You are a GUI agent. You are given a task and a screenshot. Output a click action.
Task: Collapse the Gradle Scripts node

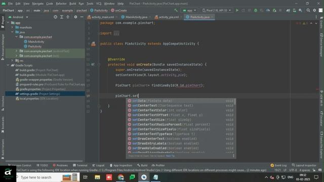coord(8,65)
